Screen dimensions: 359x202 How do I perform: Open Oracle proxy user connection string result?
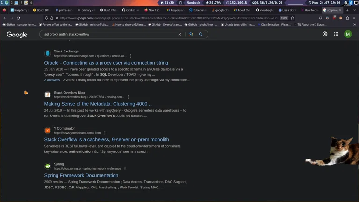106,63
